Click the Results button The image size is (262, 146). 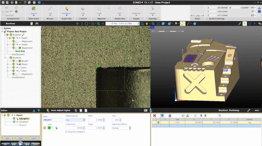(36, 144)
